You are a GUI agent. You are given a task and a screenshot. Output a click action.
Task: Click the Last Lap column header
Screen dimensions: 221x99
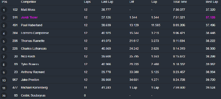[107, 2]
